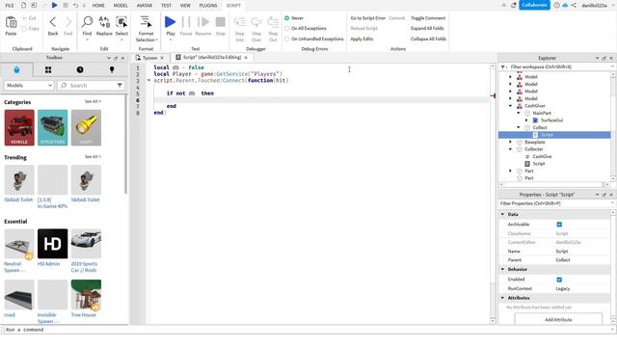Click the Step Over debugger icon
This screenshot has width=617, height=347.
pos(256,22)
